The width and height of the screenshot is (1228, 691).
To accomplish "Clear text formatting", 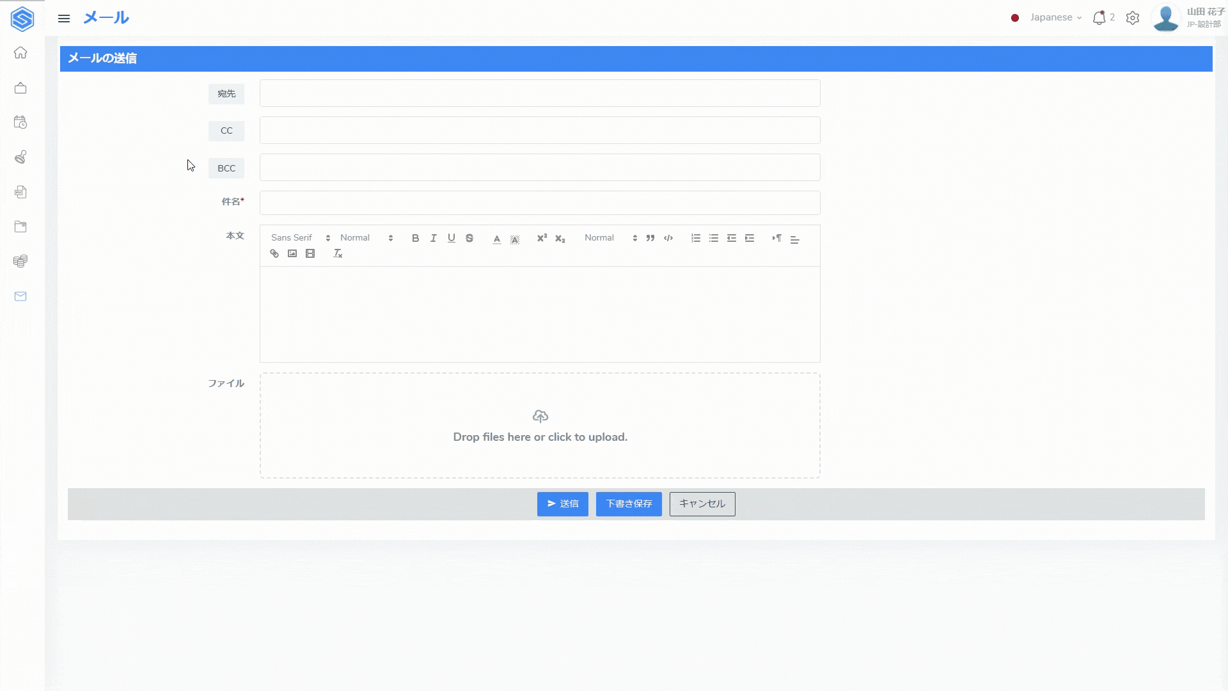I will [338, 254].
